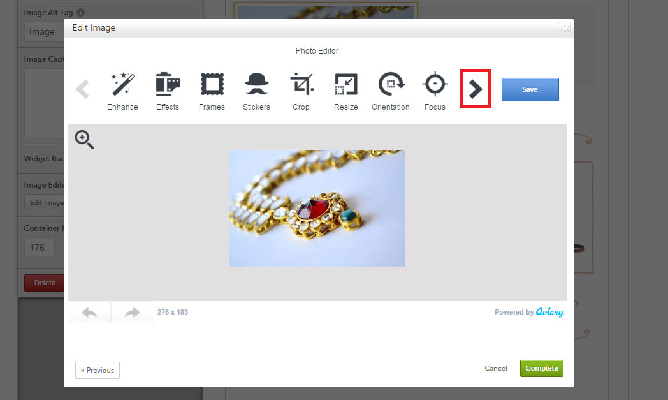The width and height of the screenshot is (668, 400).
Task: Open the Resize tool
Action: click(345, 91)
